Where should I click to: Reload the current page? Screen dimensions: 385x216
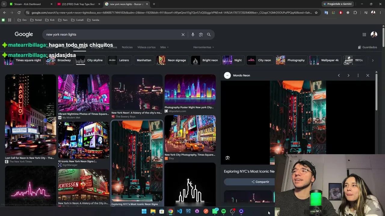point(19,13)
